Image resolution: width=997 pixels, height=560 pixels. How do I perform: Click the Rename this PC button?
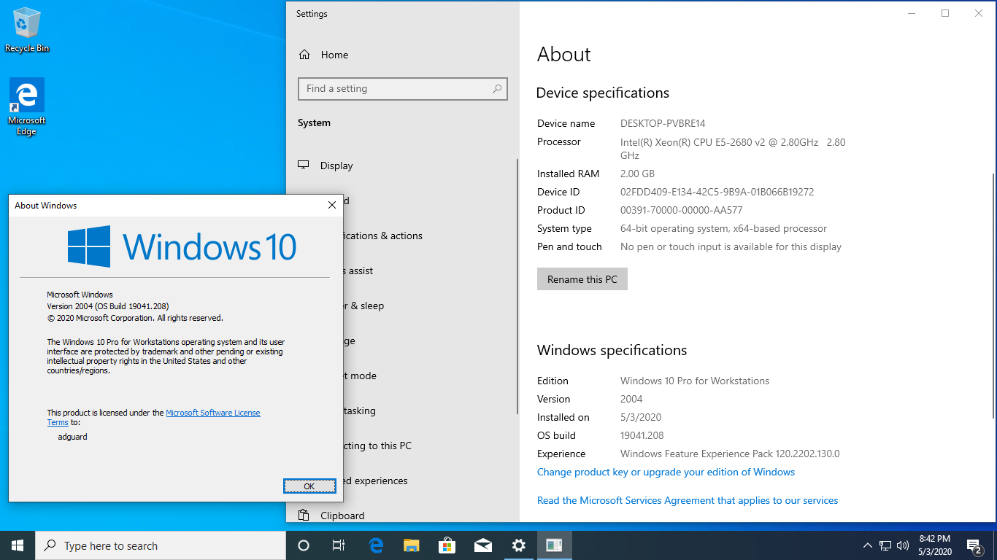click(x=582, y=279)
